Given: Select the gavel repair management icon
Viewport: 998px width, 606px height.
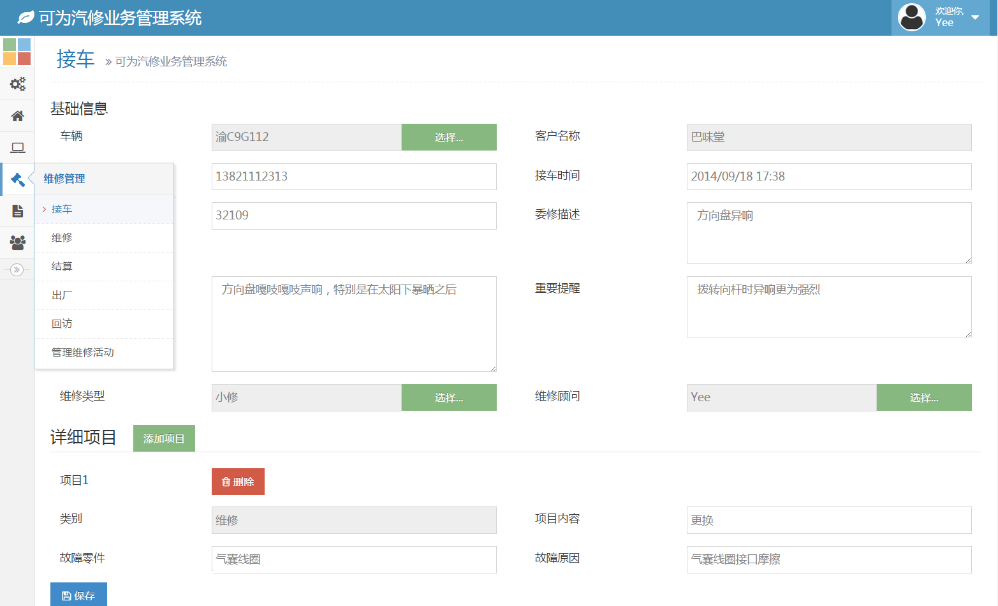Looking at the screenshot, I should coord(17,180).
